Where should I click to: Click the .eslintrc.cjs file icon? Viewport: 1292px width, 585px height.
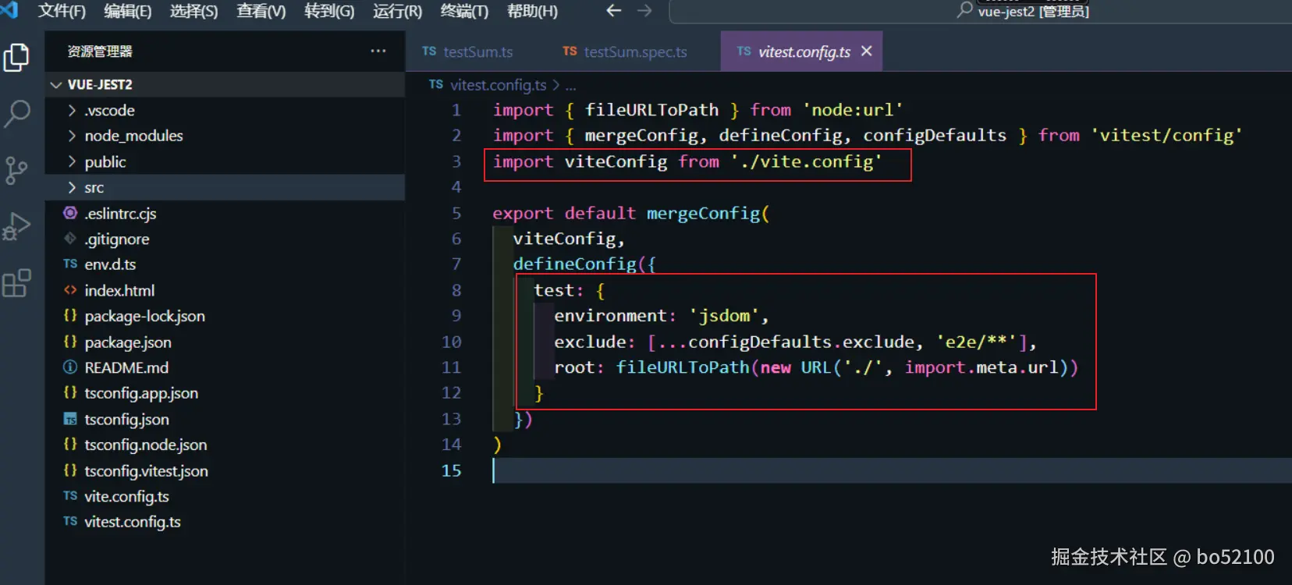pos(70,213)
